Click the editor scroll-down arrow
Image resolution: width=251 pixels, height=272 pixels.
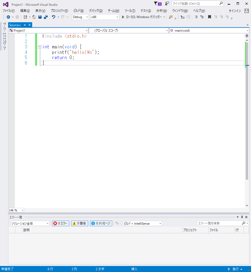[x=247, y=206]
